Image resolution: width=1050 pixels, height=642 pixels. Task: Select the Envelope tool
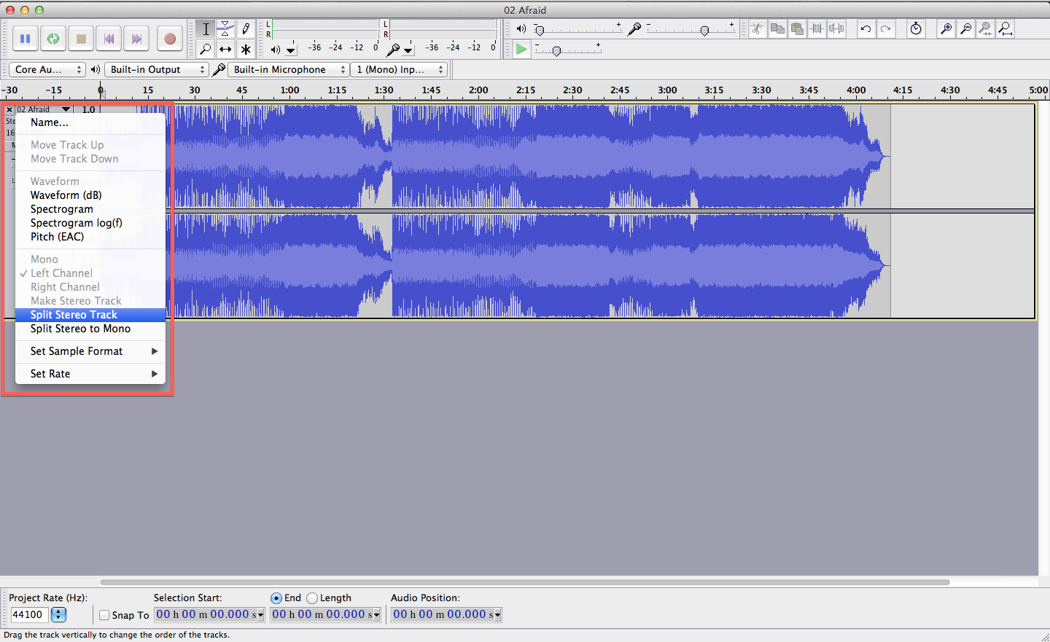(x=225, y=29)
